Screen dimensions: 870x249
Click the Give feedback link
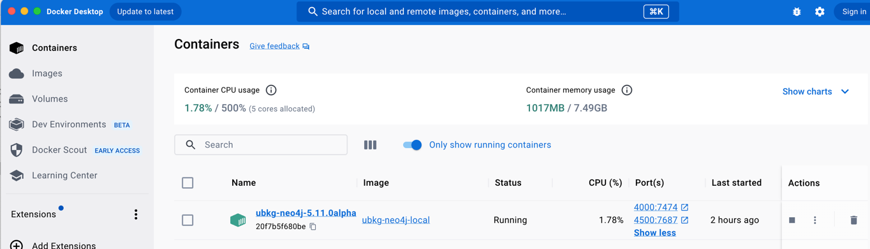click(x=274, y=46)
